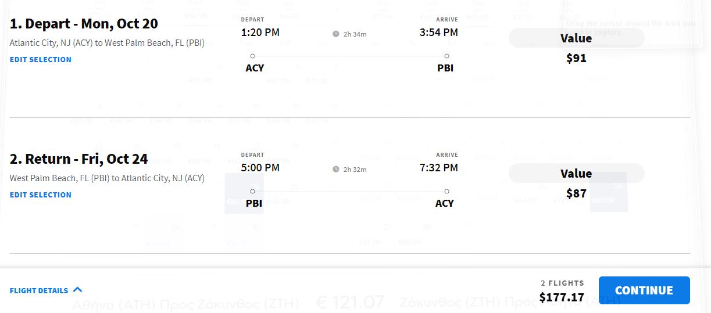The height and width of the screenshot is (313, 711).
Task: Click the 7:32 PM arrival time
Action: point(439,168)
